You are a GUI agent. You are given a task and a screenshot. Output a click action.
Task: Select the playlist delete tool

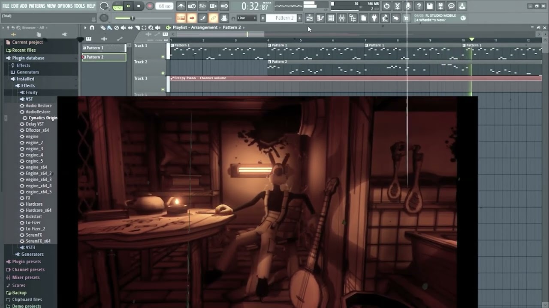point(117,27)
